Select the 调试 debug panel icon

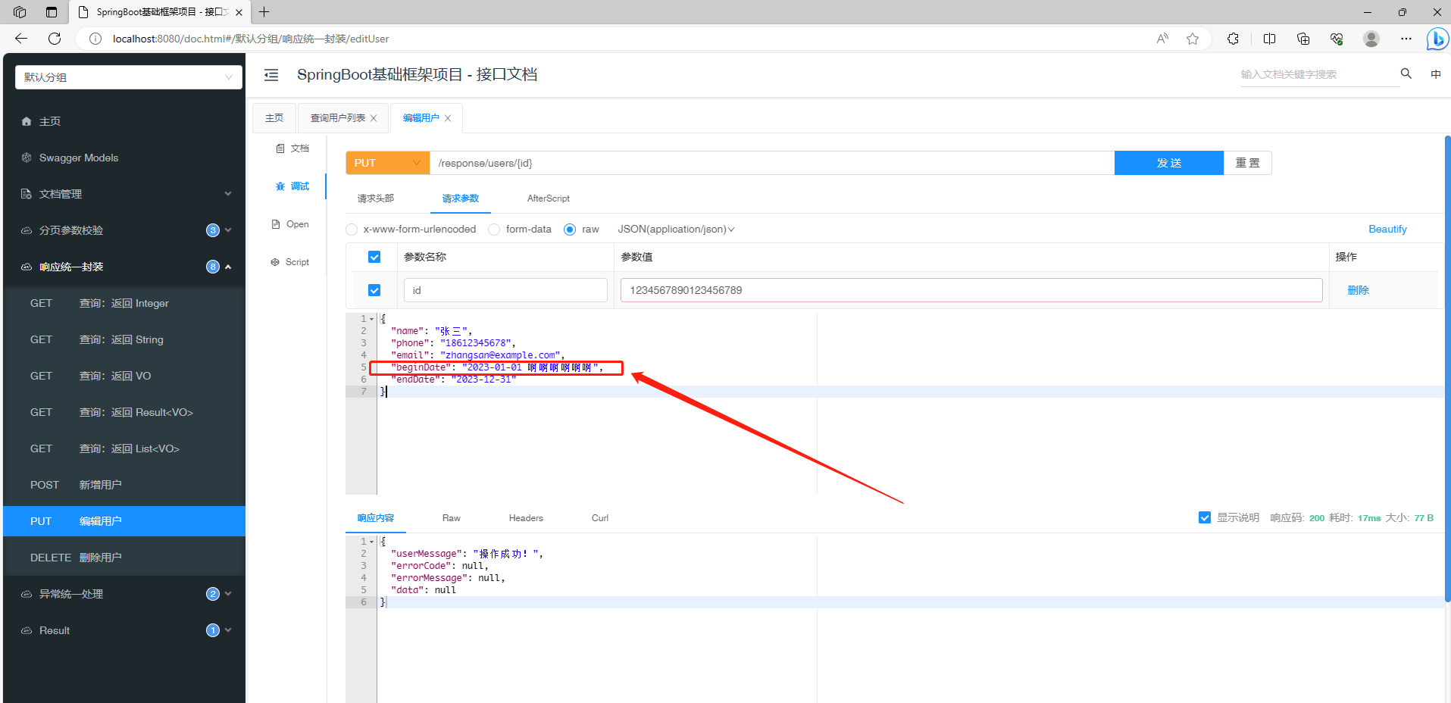[292, 186]
